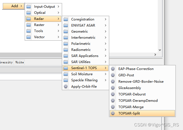Click the TOPSAR-DerampDemod gear icon

[113, 101]
